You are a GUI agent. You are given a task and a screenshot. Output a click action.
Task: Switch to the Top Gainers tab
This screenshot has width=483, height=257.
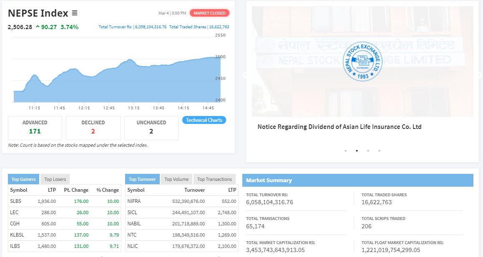[x=23, y=179]
